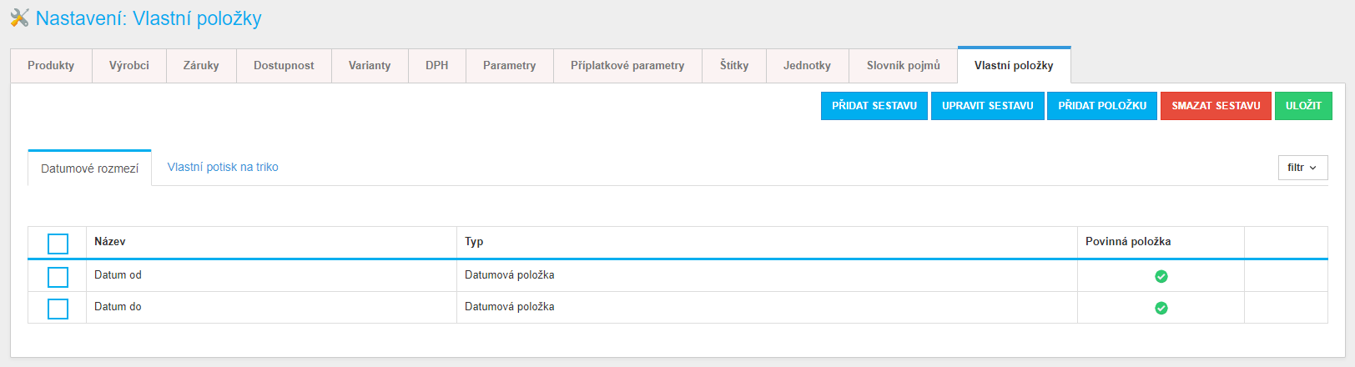Open the Příplatkové parametry tab
Screen dimensions: 1355x367
coord(627,65)
